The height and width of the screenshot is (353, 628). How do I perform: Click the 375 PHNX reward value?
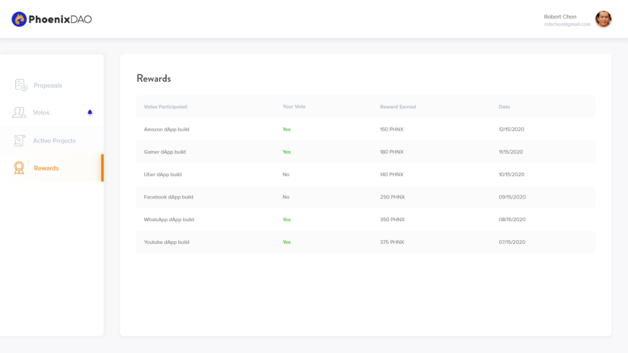(x=392, y=242)
